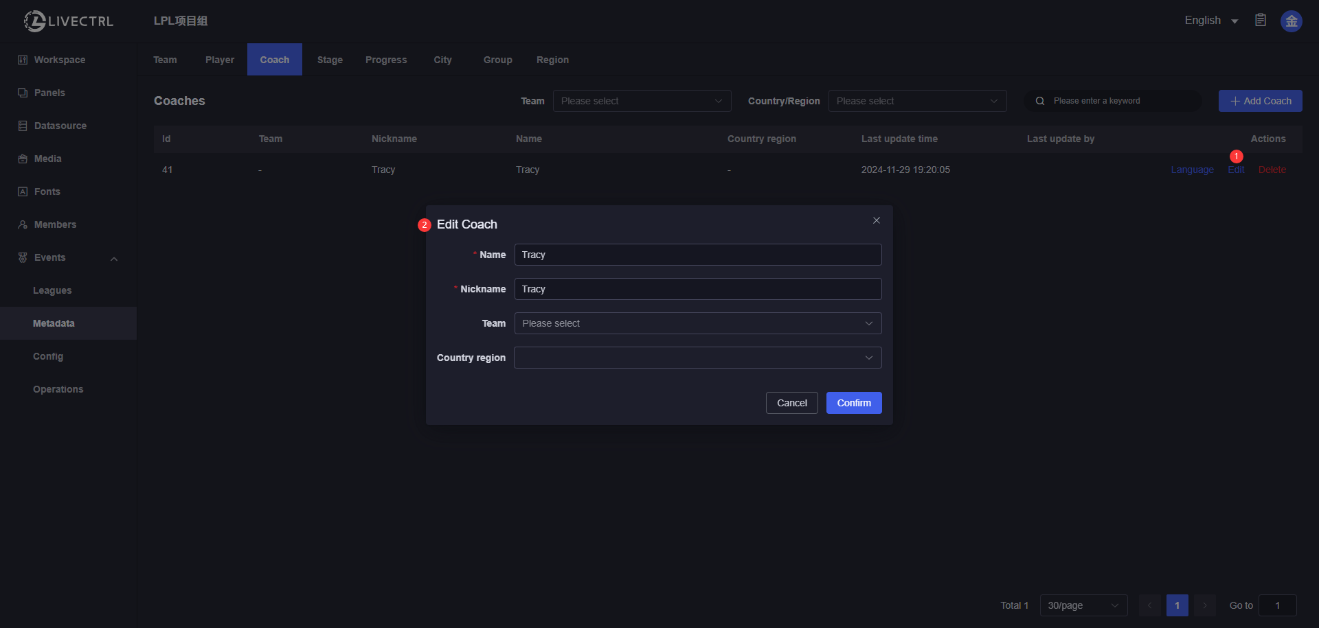Screen dimensions: 1319x628
Task: Open the clipboard icon in top bar
Action: coord(1260,21)
